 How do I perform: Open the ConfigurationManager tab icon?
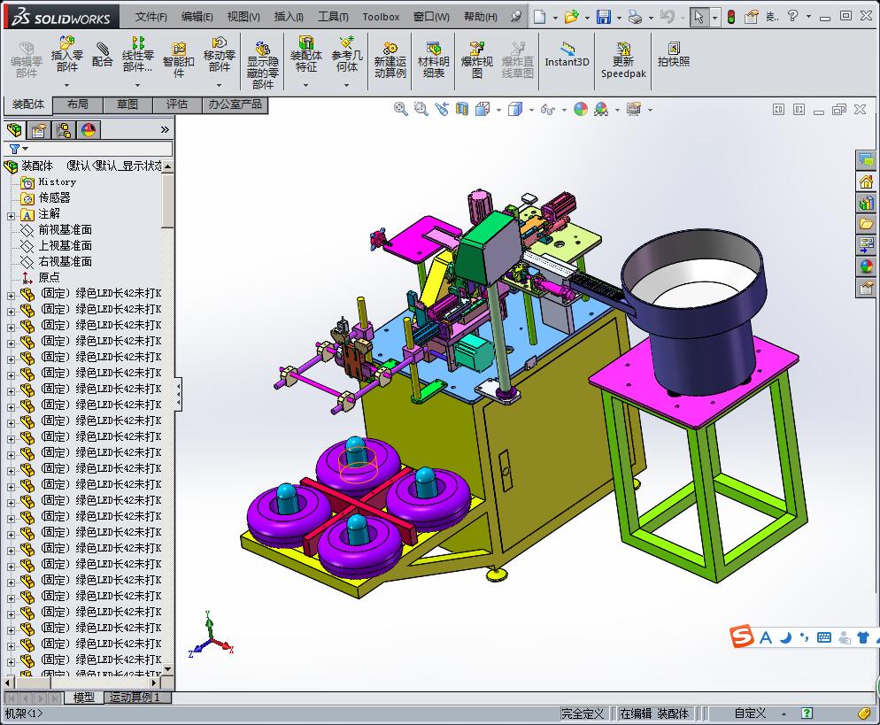[x=64, y=130]
